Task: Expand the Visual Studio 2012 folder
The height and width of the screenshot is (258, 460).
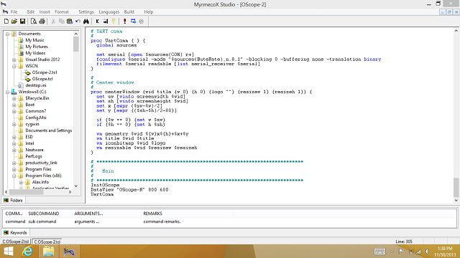Action: coord(14,59)
